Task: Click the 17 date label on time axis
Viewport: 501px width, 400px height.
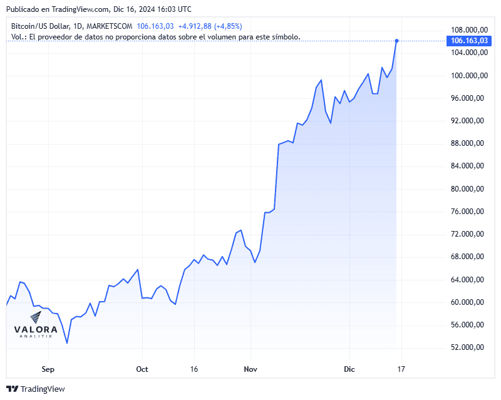Action: point(401,369)
